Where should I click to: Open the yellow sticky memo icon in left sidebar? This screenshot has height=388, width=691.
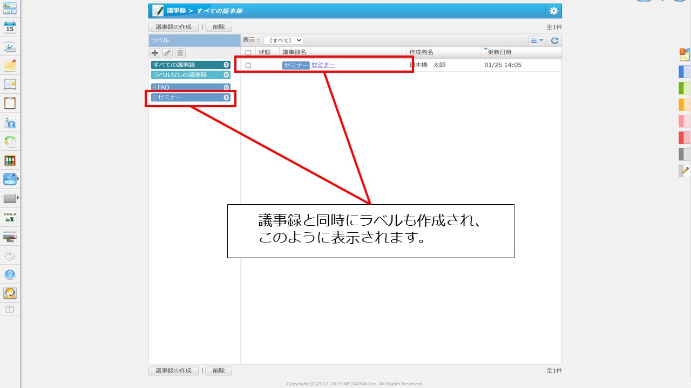pyautogui.click(x=10, y=66)
